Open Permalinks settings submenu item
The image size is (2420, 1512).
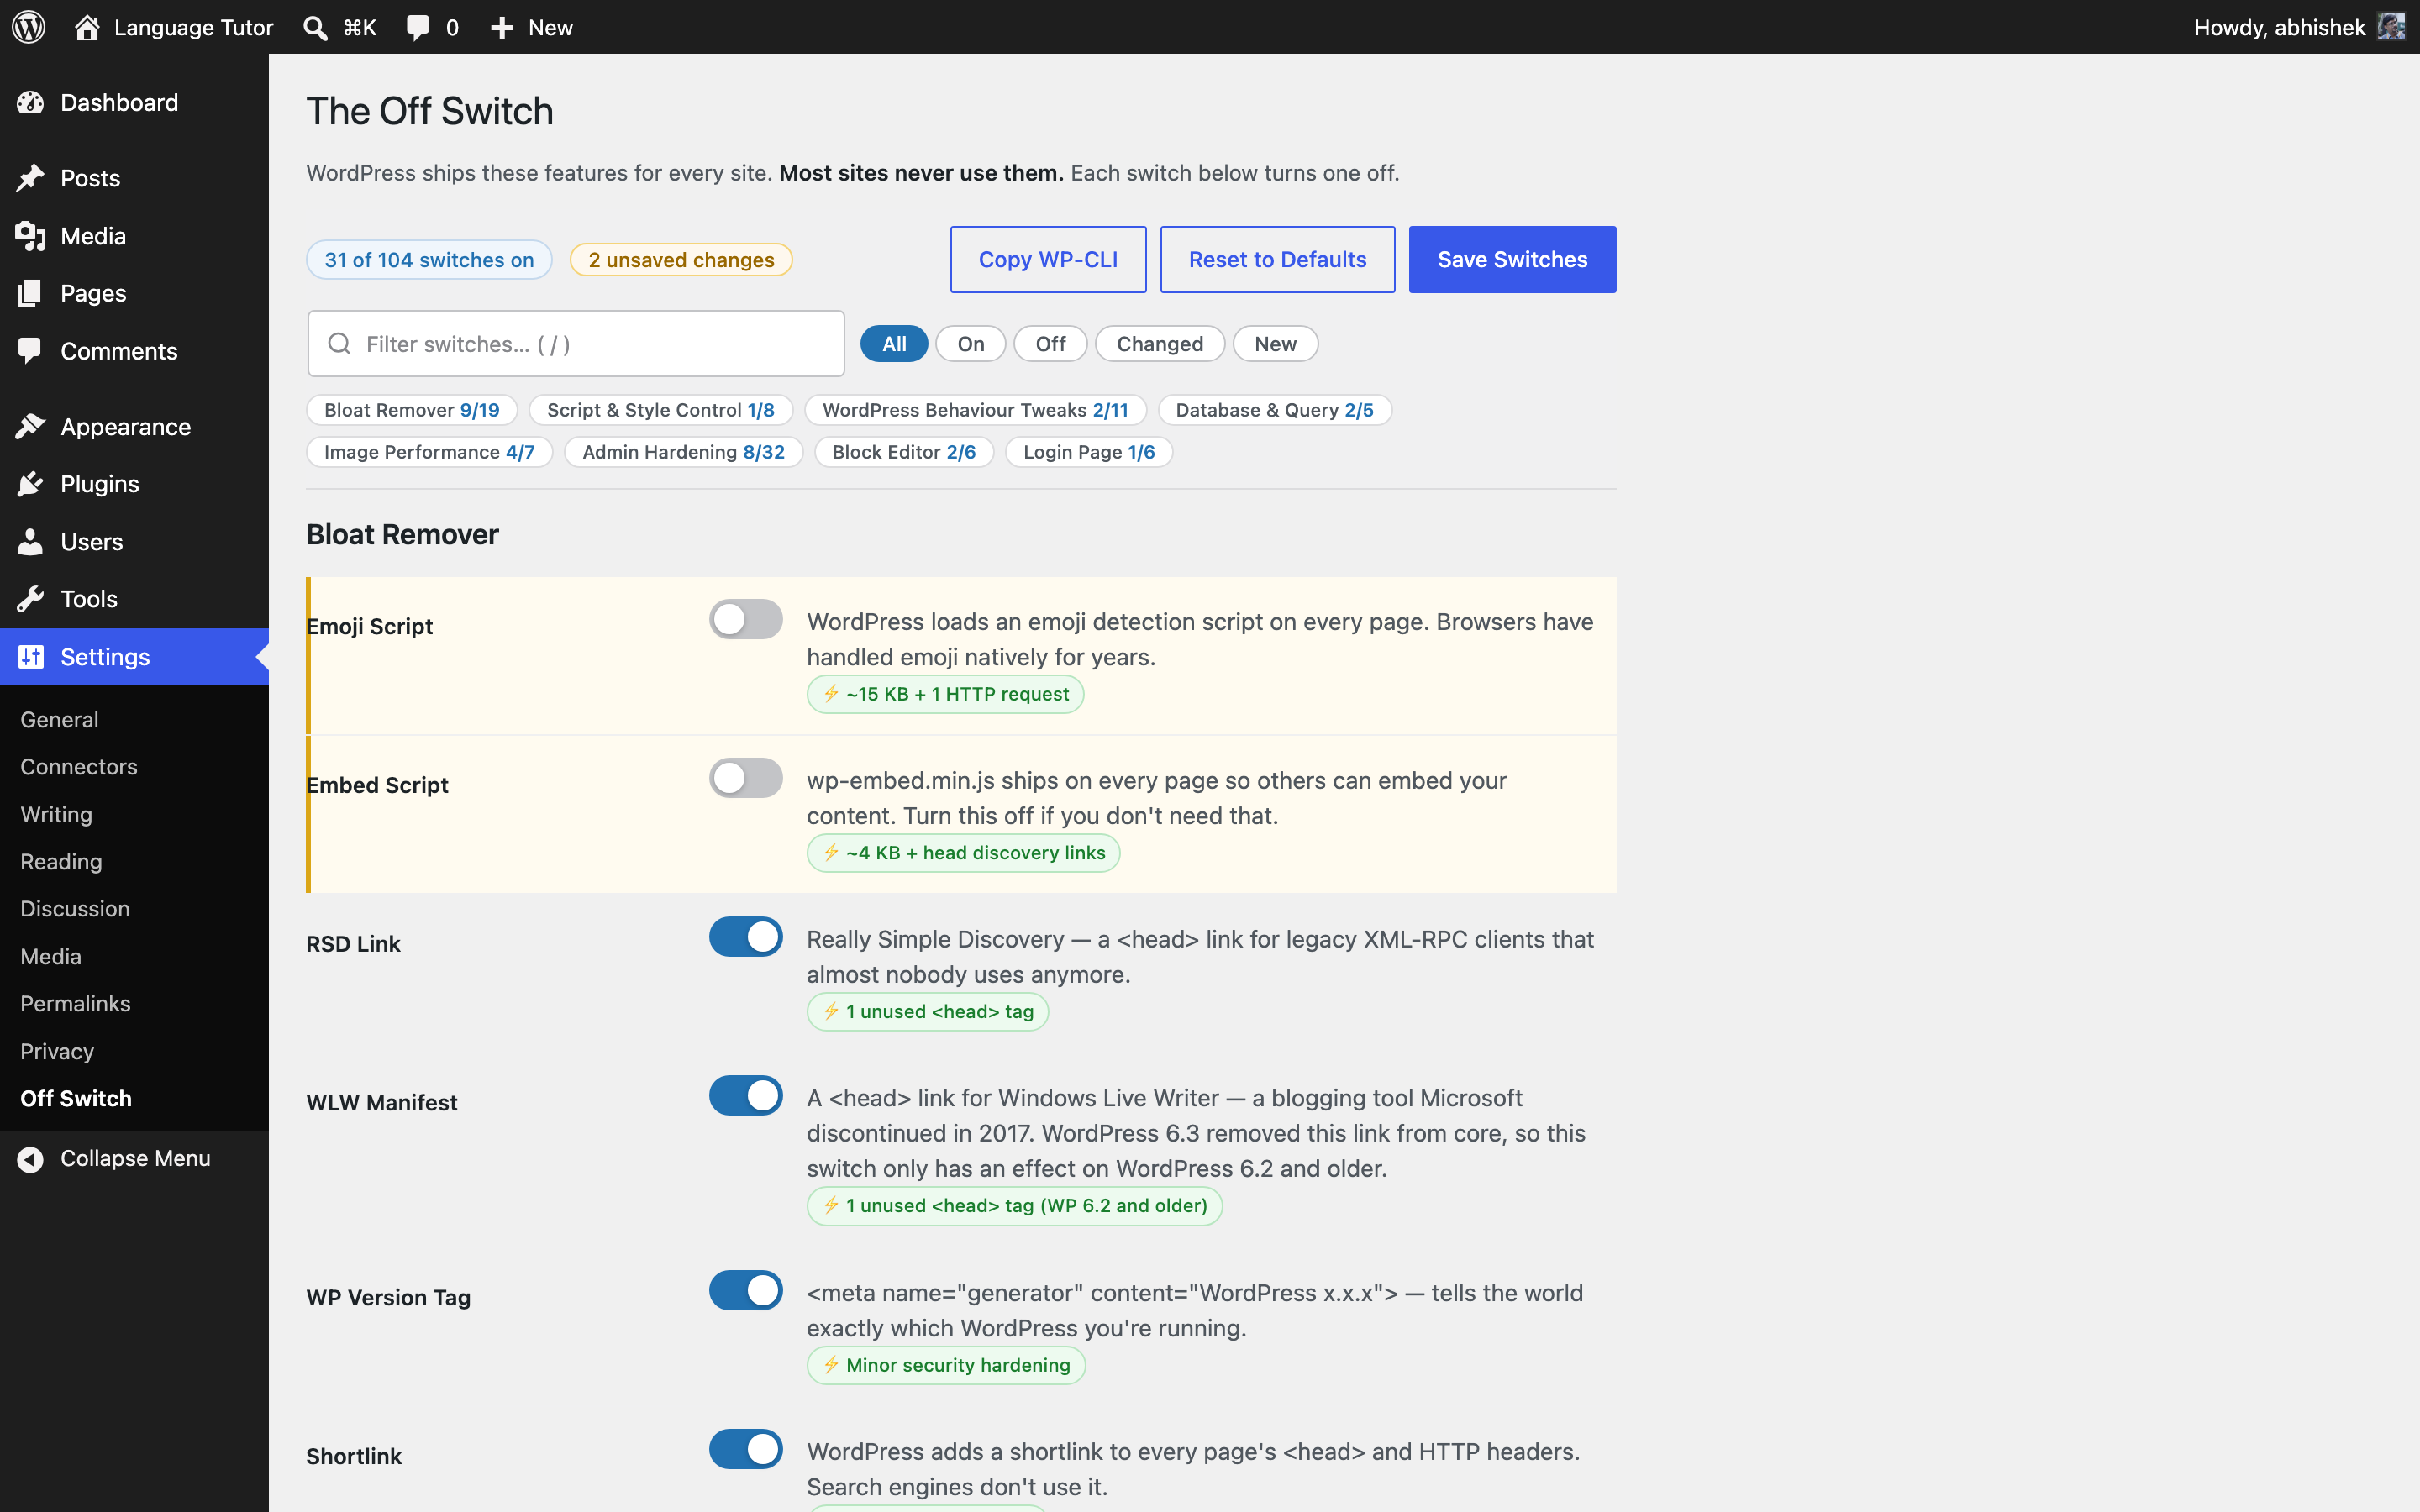coord(75,1003)
